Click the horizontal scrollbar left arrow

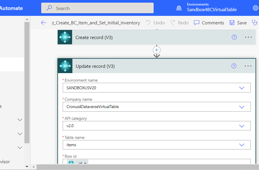pyautogui.click(x=34, y=167)
